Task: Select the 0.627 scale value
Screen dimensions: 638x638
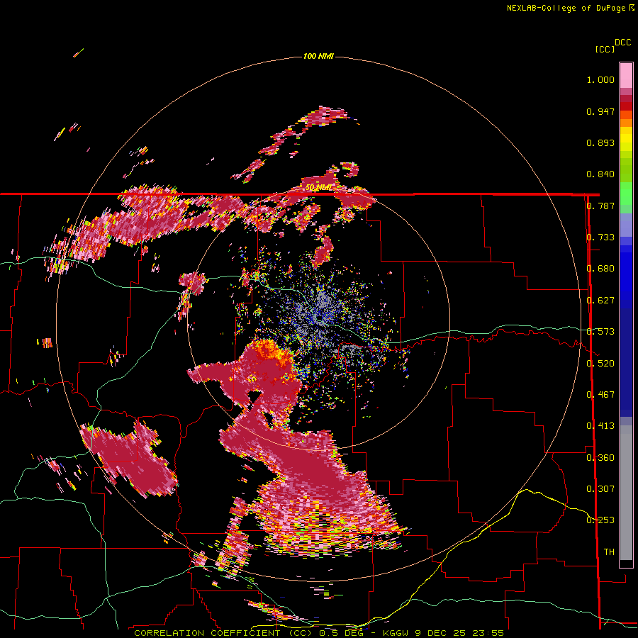Action: (x=600, y=301)
